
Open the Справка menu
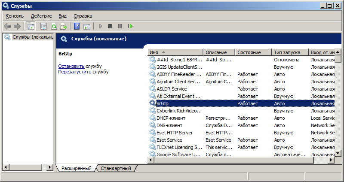[x=83, y=16]
